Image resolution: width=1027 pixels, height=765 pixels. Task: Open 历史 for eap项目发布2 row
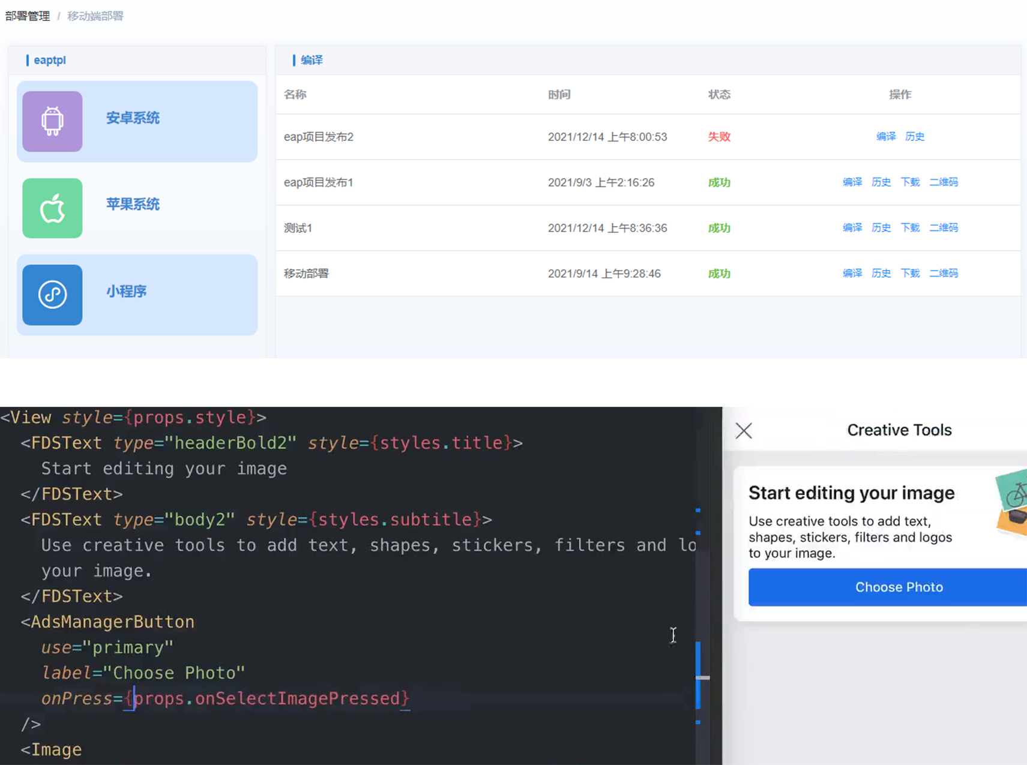click(x=914, y=137)
